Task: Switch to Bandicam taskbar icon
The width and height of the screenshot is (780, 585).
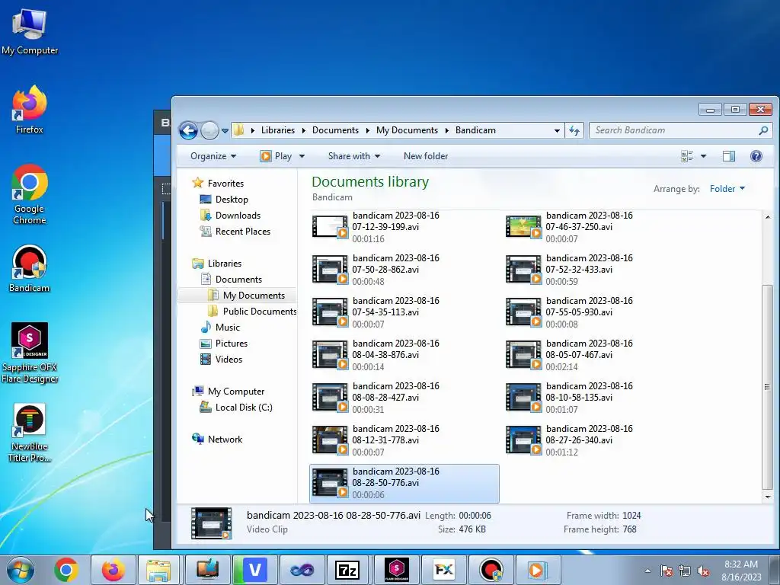Action: [x=491, y=570]
